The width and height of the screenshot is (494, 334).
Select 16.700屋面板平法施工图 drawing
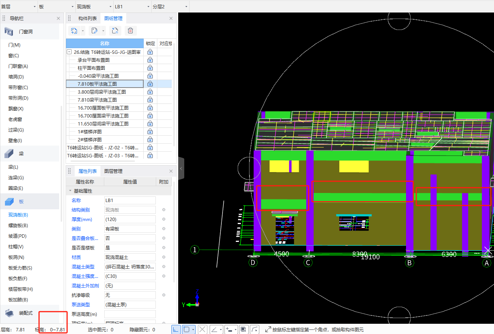(103, 108)
